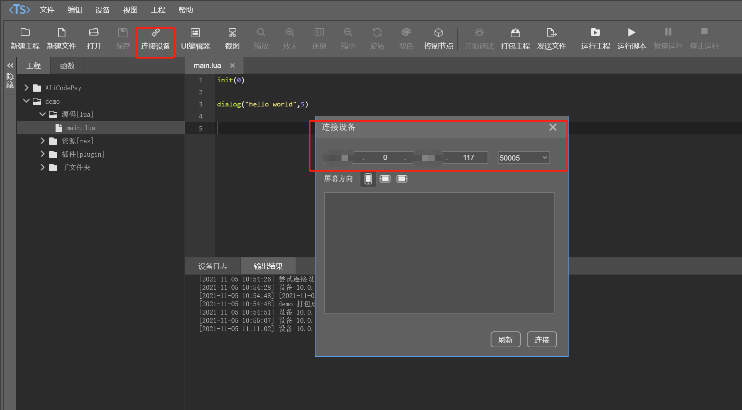The height and width of the screenshot is (410, 742).
Task: Click the 资源[res] folder label
Action: point(78,141)
